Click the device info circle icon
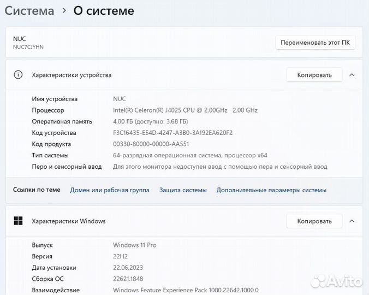The width and height of the screenshot is (369, 295). point(18,75)
